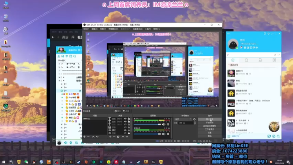The height and width of the screenshot is (165, 293).
Task: Mute the 桌面音频 channel speaker icon
Action: [164, 134]
